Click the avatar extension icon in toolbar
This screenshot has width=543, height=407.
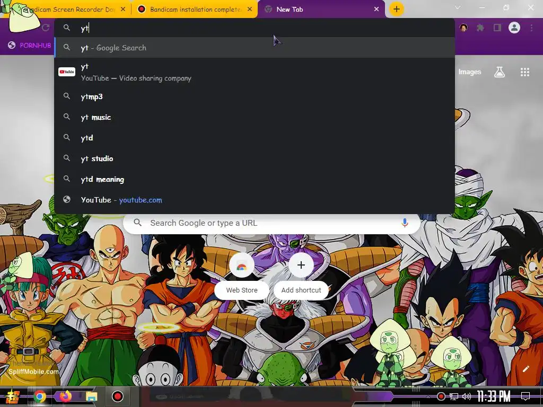(463, 28)
